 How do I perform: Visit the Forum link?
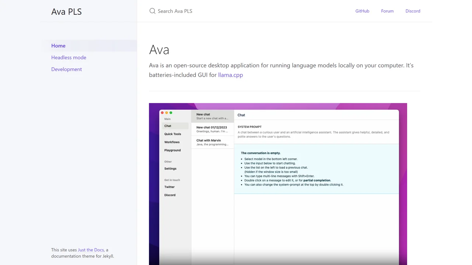(x=387, y=11)
